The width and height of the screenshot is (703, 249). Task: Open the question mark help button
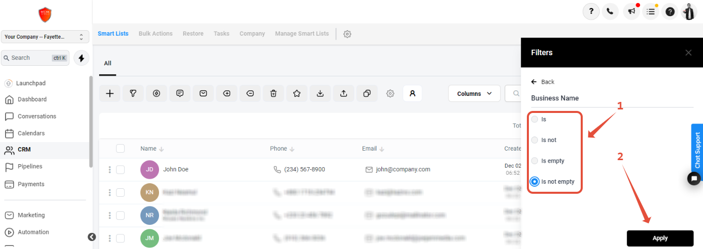tap(591, 12)
